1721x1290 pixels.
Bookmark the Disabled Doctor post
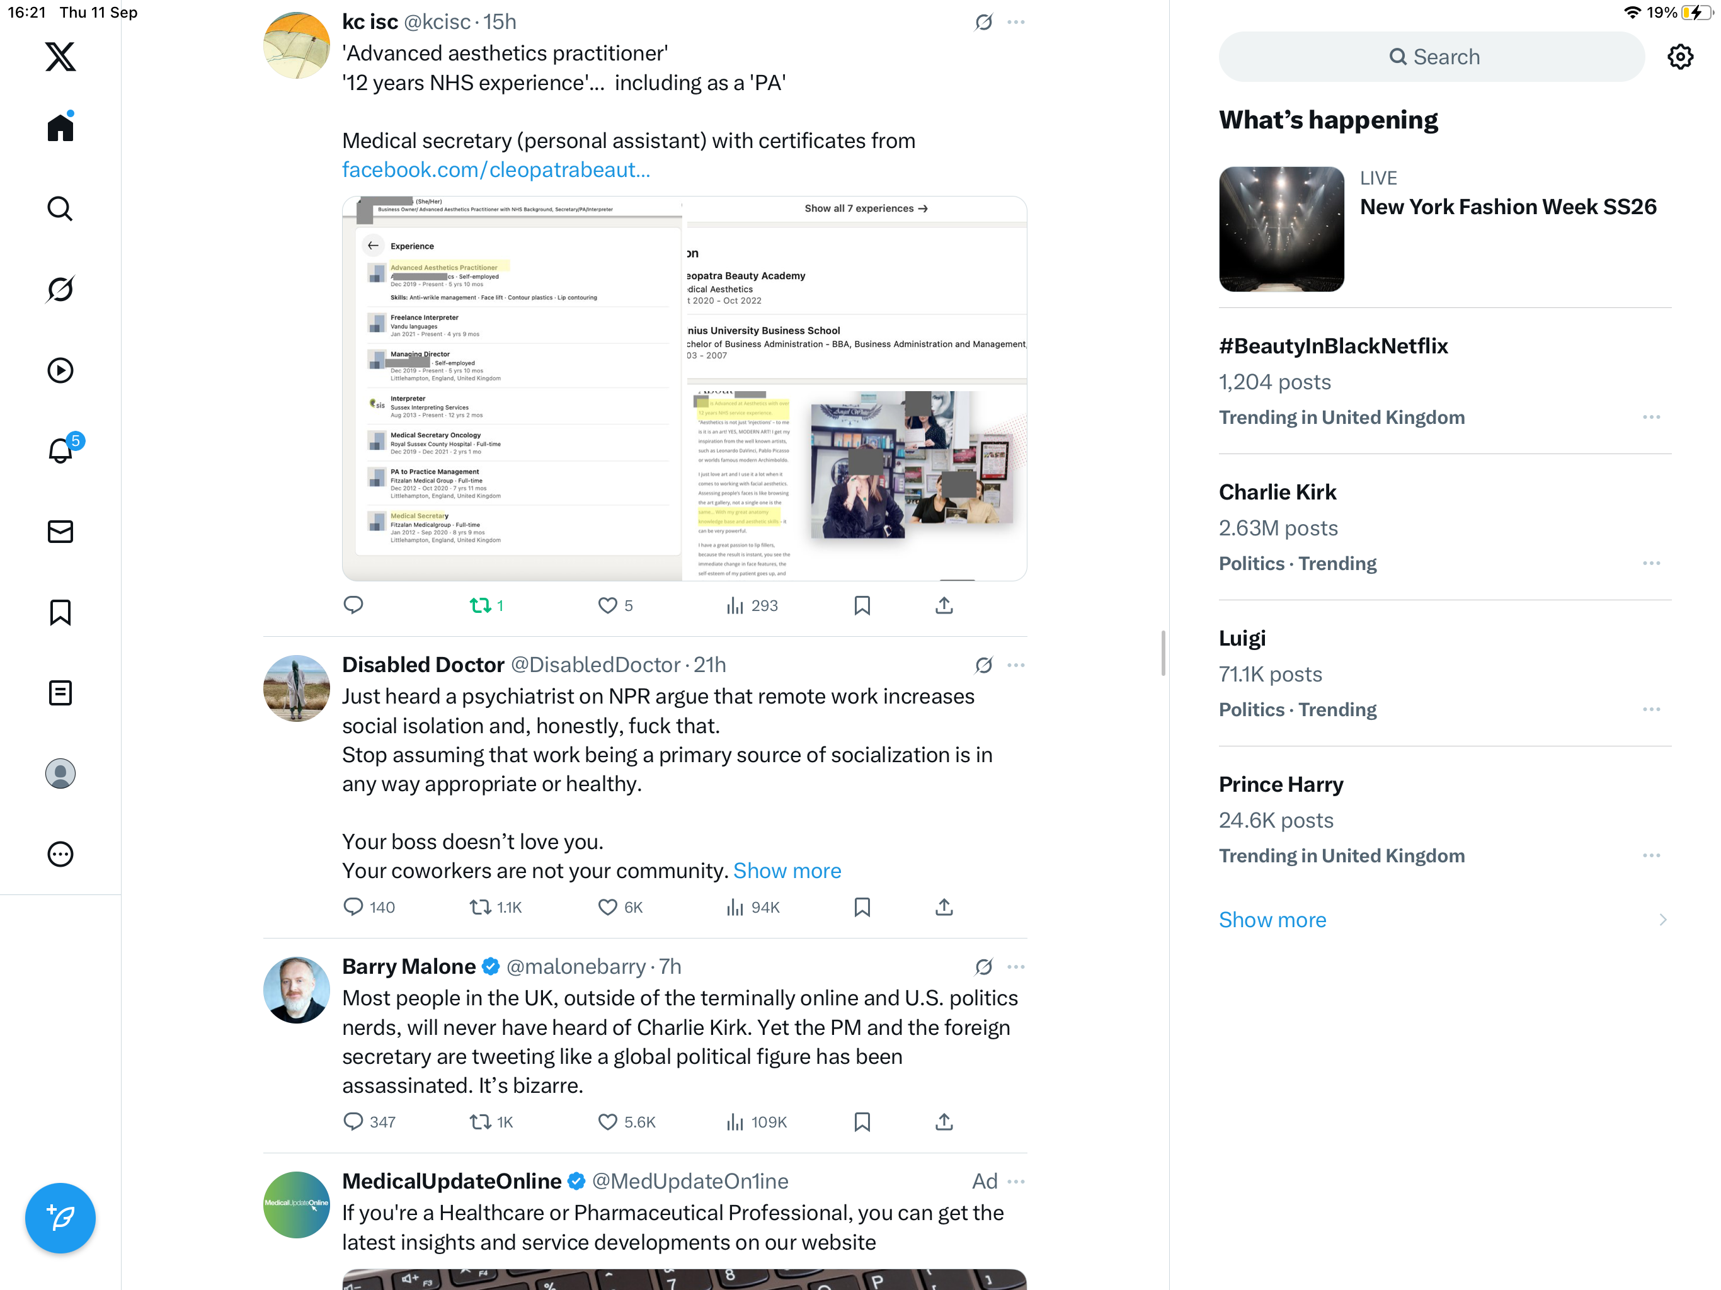862,907
